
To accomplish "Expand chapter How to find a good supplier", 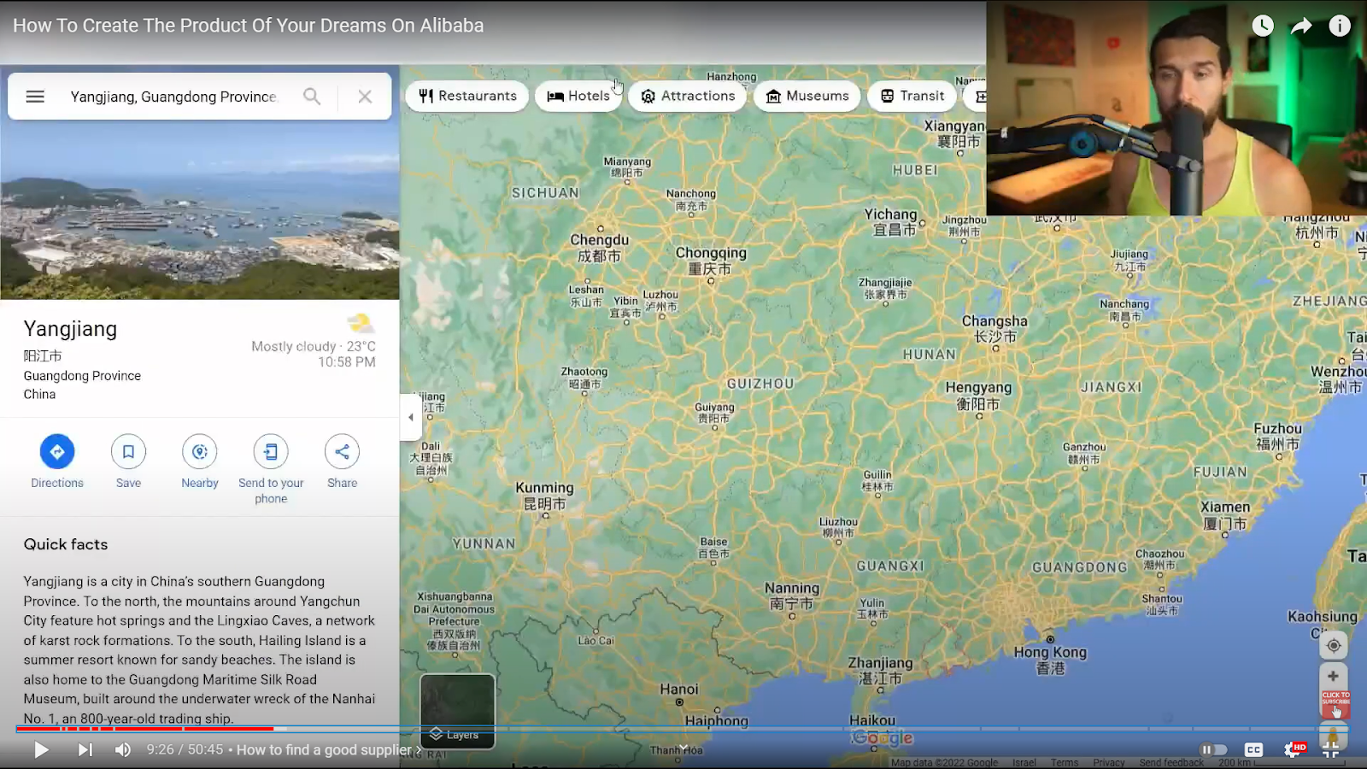I will click(x=329, y=750).
